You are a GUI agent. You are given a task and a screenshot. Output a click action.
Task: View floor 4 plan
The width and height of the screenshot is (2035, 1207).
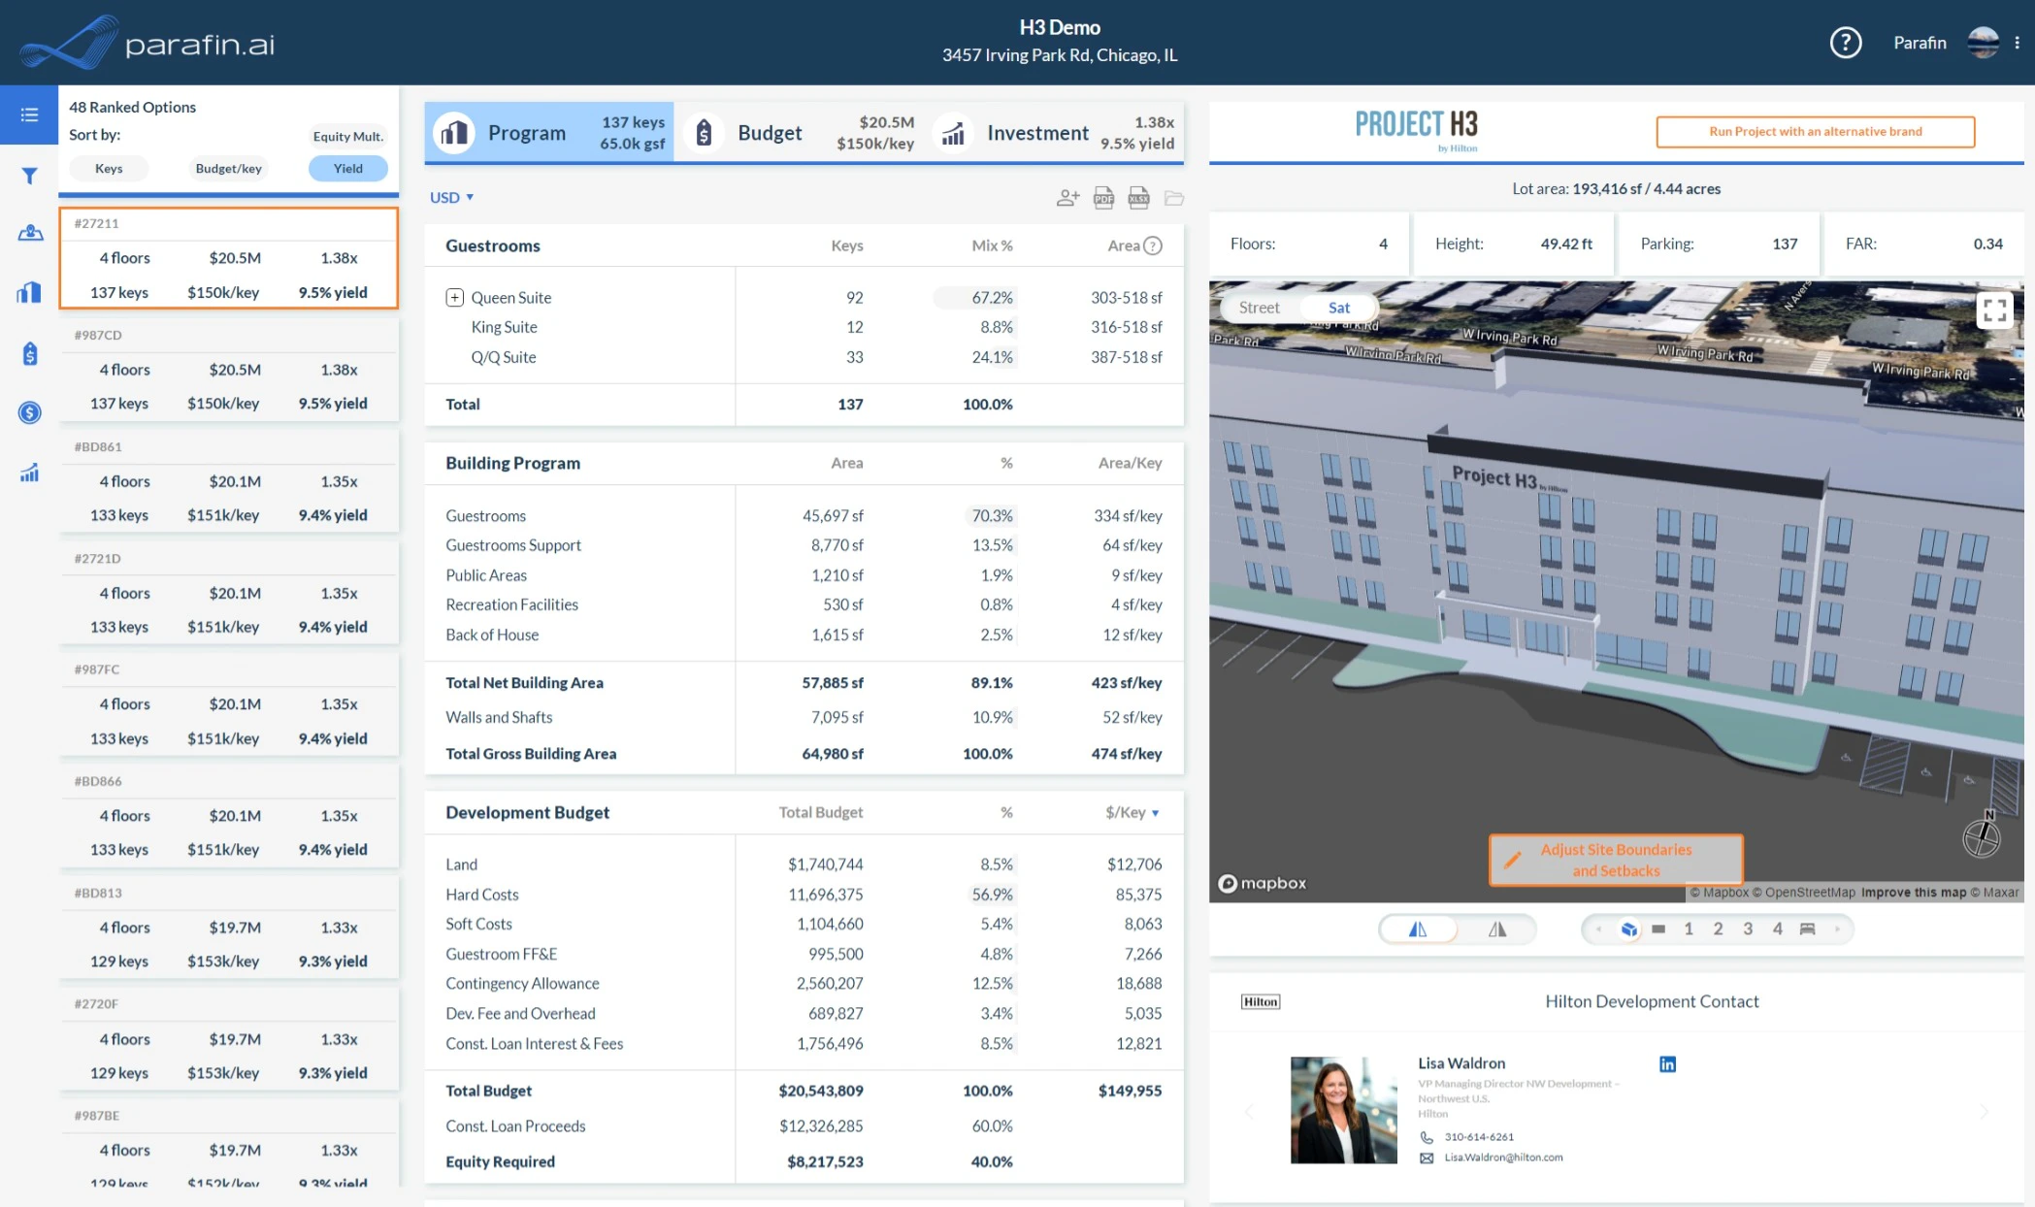[x=1778, y=930]
